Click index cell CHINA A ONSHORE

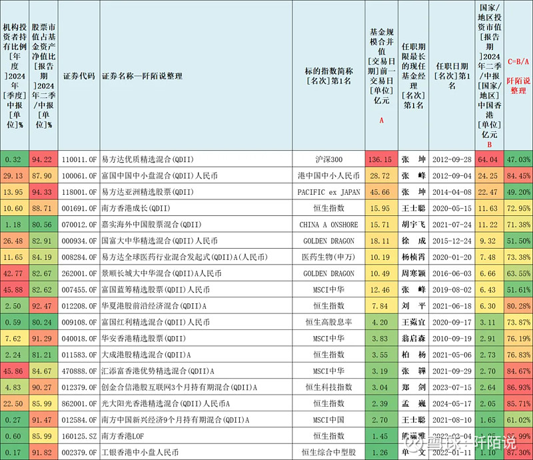(328, 225)
